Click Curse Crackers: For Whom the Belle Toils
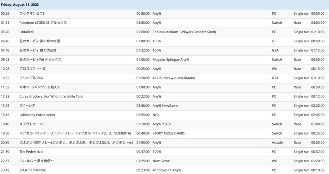 pyautogui.click(x=51, y=97)
